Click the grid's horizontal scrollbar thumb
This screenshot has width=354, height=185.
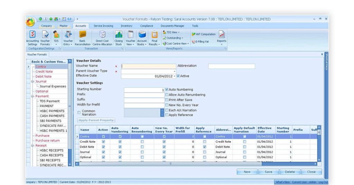click(170, 164)
